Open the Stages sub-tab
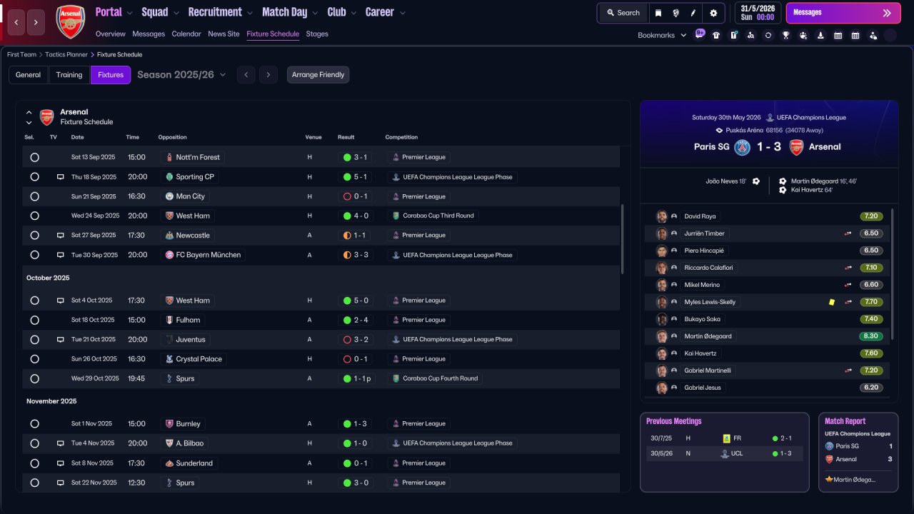 (317, 34)
